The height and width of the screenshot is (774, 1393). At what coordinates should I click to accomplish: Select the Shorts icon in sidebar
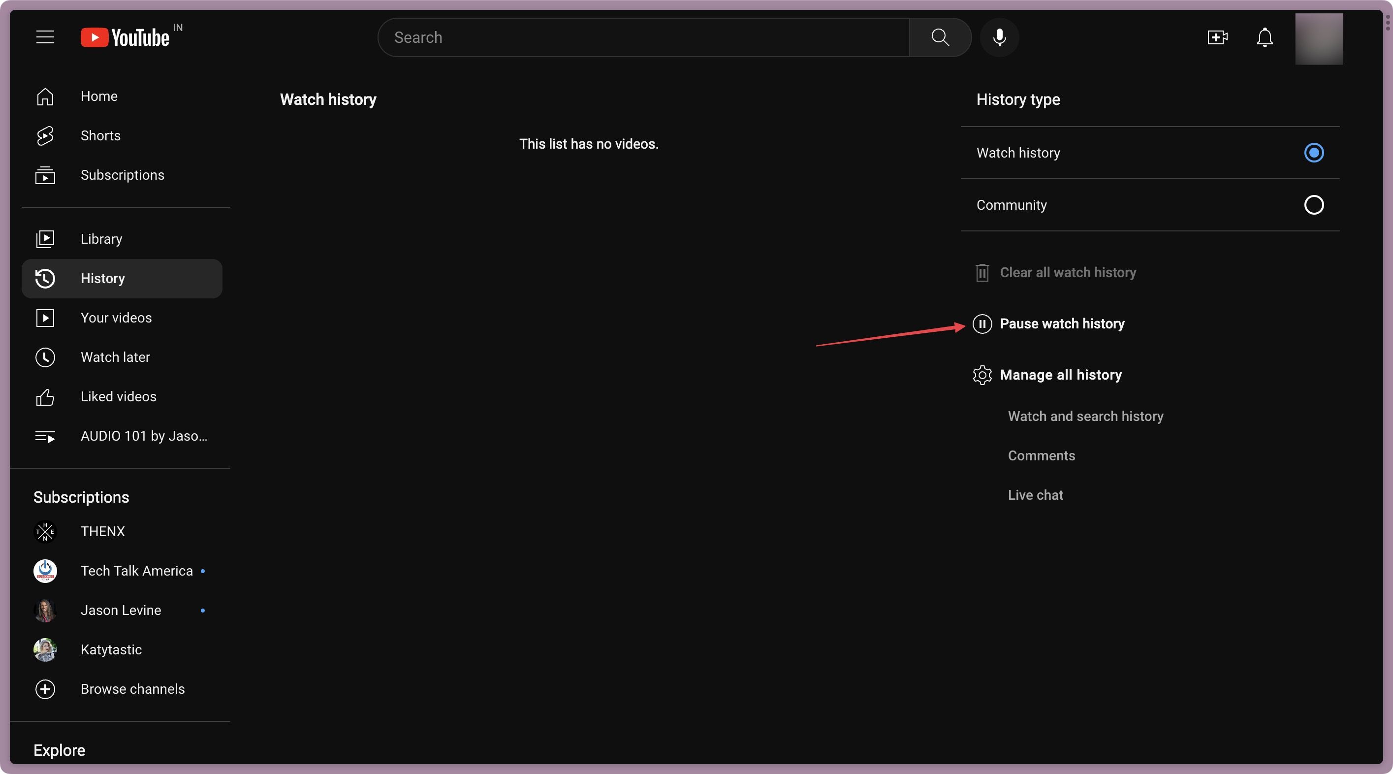[x=44, y=136]
